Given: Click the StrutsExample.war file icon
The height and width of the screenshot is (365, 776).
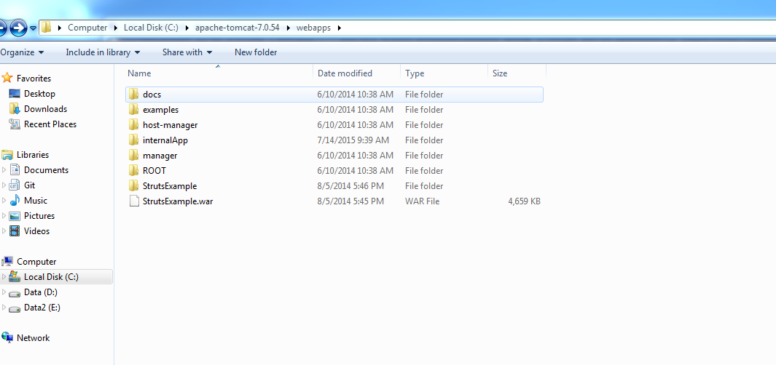Looking at the screenshot, I should [133, 201].
